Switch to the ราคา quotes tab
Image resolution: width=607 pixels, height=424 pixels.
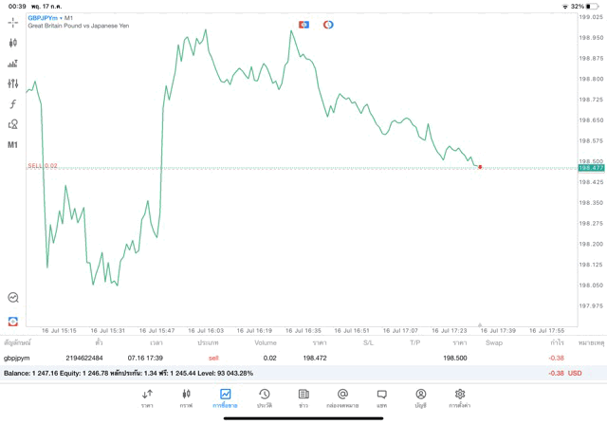tap(147, 397)
